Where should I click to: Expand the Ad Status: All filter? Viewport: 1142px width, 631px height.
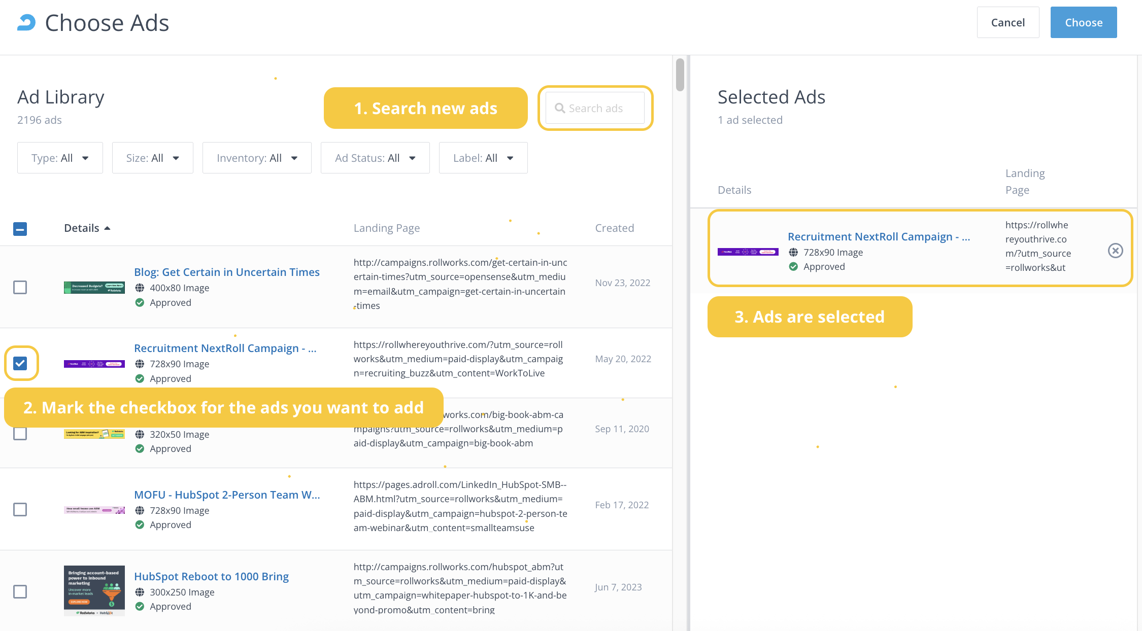[x=375, y=158]
